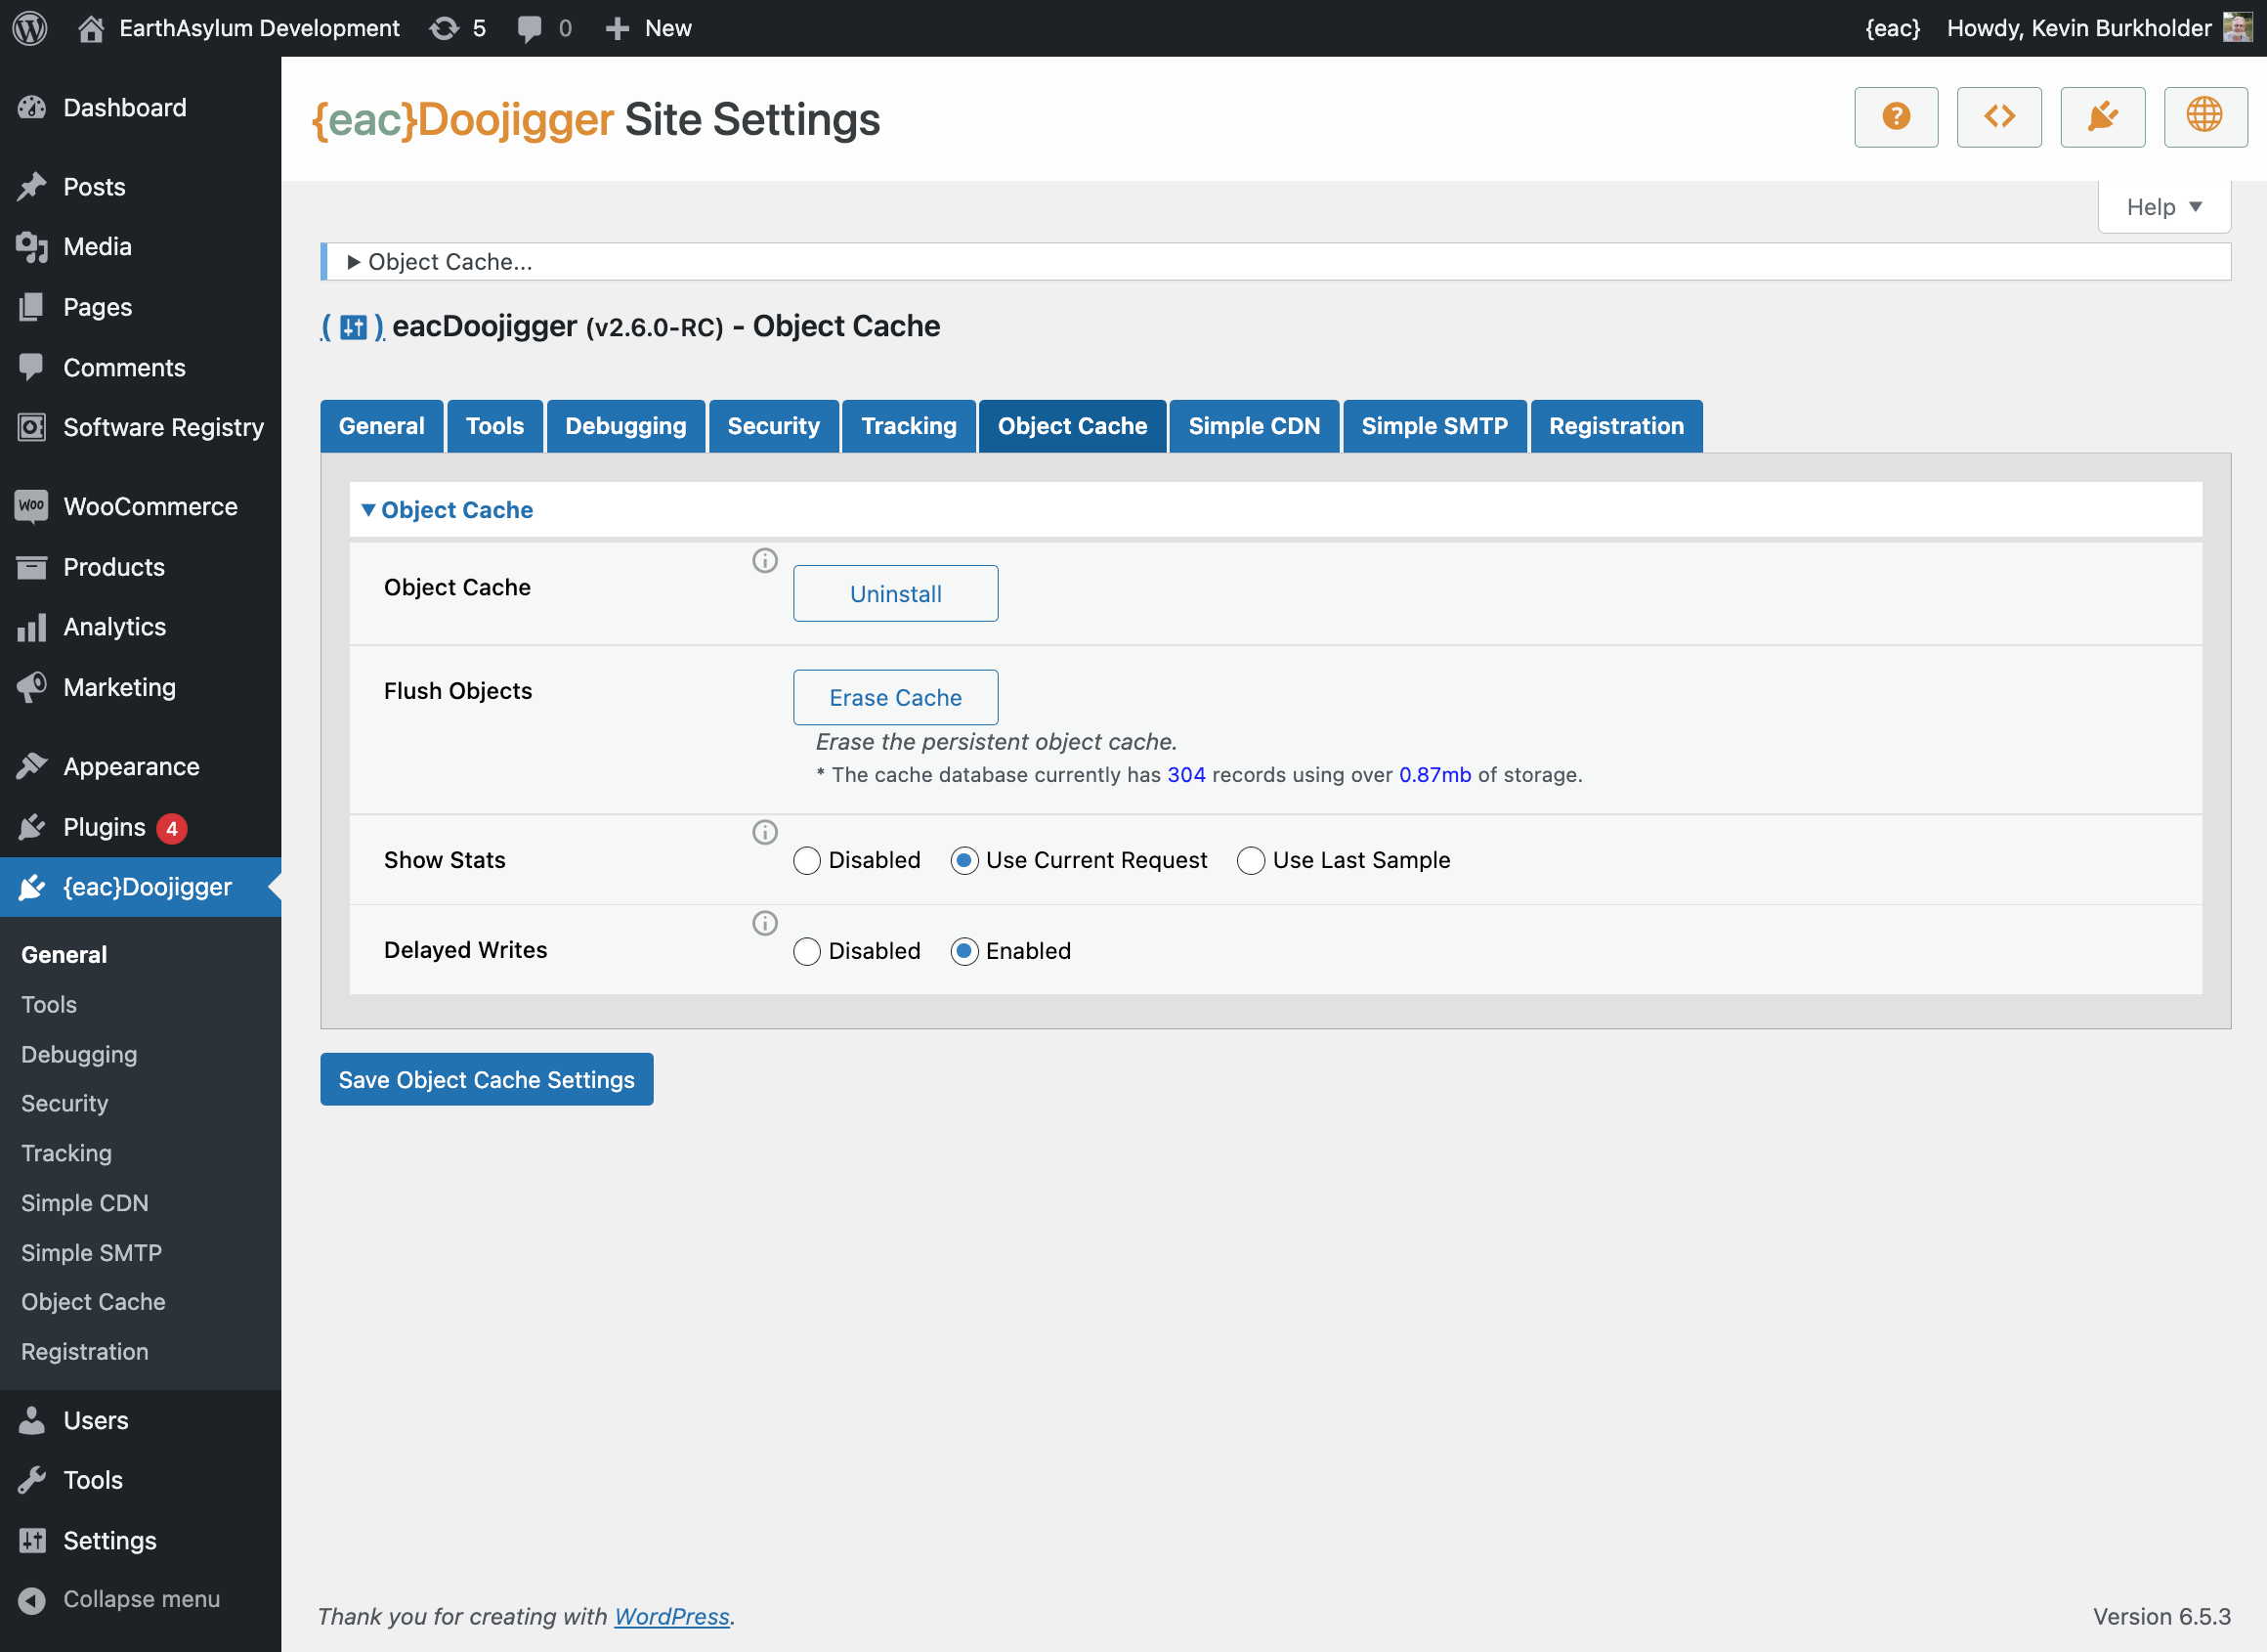Select the Object Cache tab

[x=1073, y=426]
